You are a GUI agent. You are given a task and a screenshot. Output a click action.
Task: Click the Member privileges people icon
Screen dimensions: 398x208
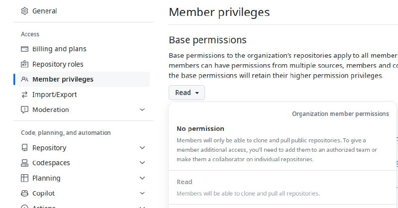coord(24,79)
